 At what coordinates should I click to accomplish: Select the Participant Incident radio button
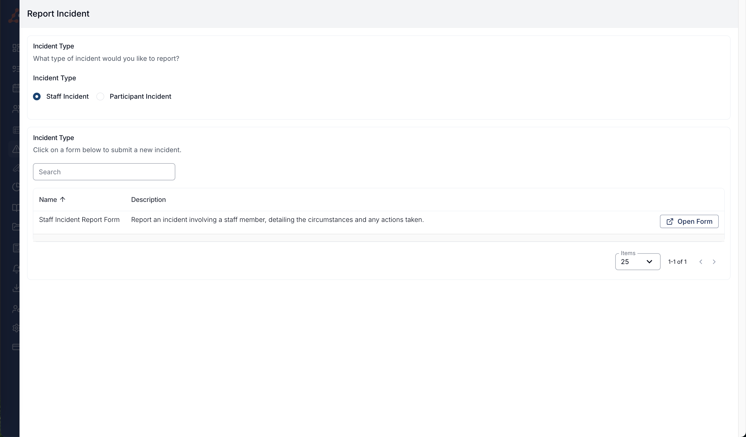pyautogui.click(x=100, y=97)
